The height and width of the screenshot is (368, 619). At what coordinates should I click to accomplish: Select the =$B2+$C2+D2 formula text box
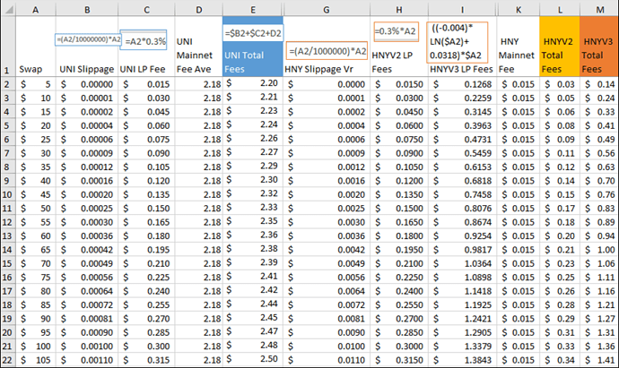tap(252, 32)
